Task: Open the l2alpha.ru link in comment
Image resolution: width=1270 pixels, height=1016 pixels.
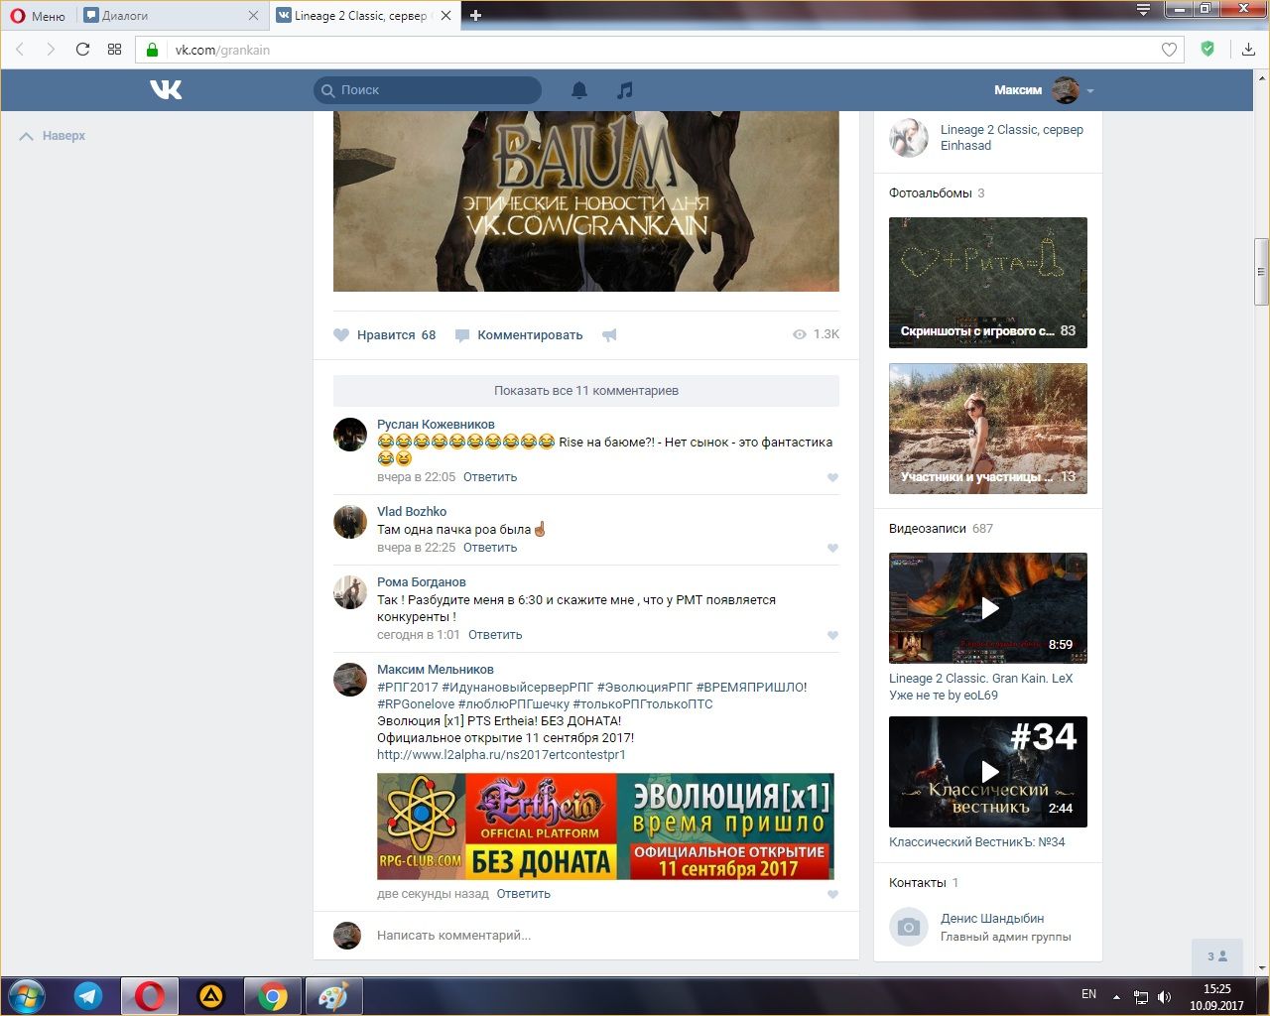Action: point(501,755)
